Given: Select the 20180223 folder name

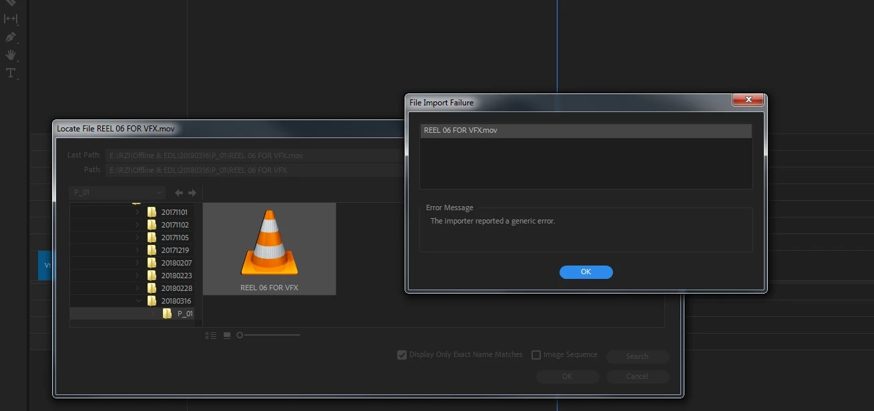Looking at the screenshot, I should pos(176,276).
